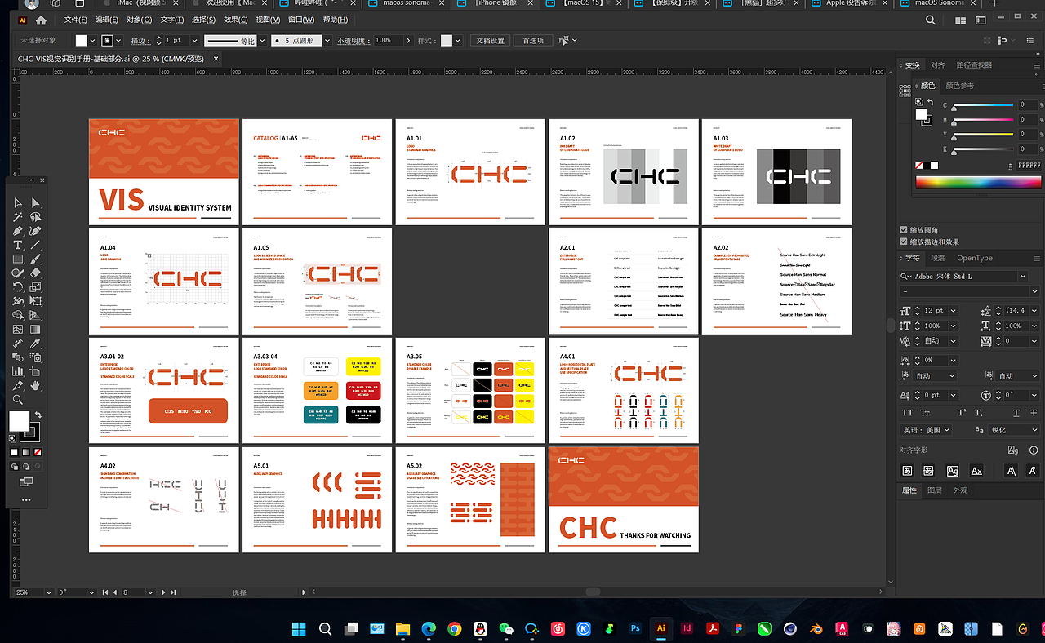
Task: Close the CHC VIS document tab
Action: [x=216, y=59]
